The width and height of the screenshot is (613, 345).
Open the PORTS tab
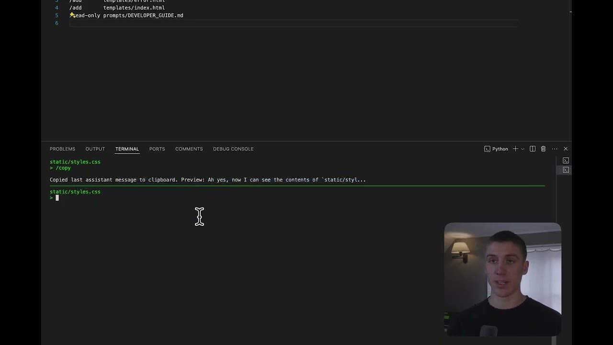click(157, 149)
